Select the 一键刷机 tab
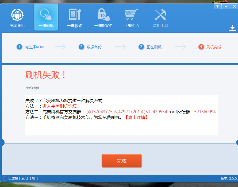Viewport: 238px width, 187px height. pos(46,17)
